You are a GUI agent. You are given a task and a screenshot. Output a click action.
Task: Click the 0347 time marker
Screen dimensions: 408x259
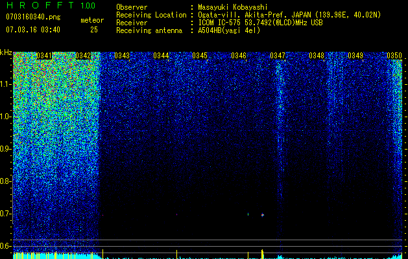(278, 56)
